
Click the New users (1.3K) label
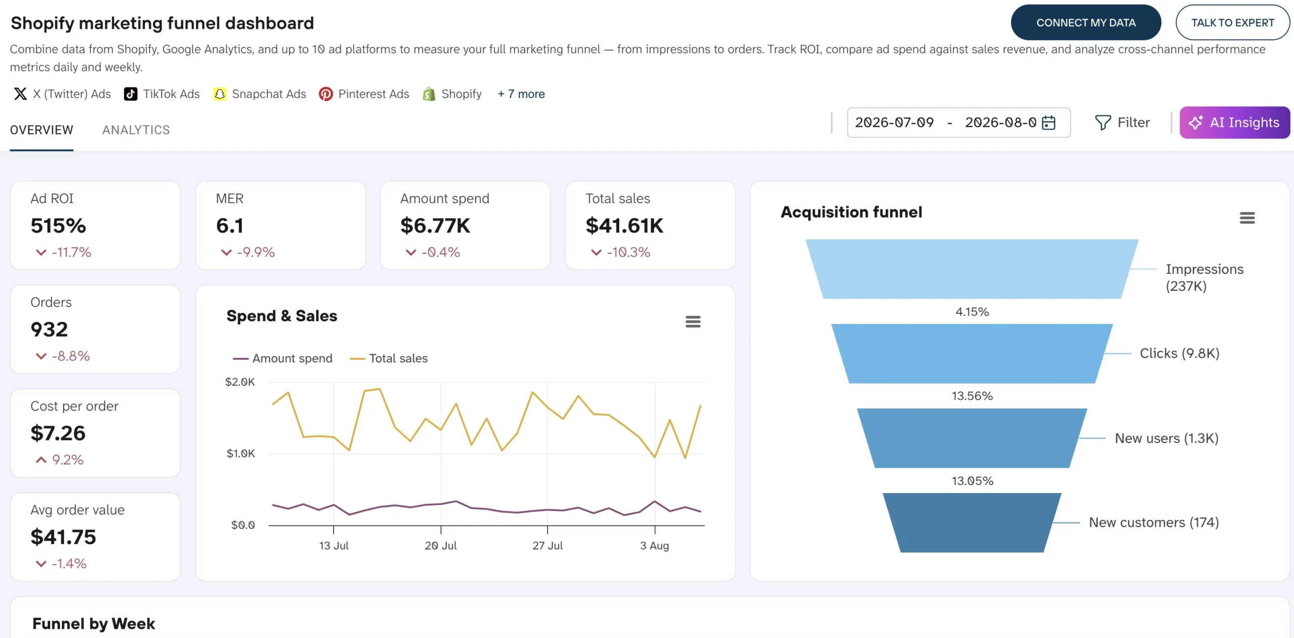click(1167, 438)
